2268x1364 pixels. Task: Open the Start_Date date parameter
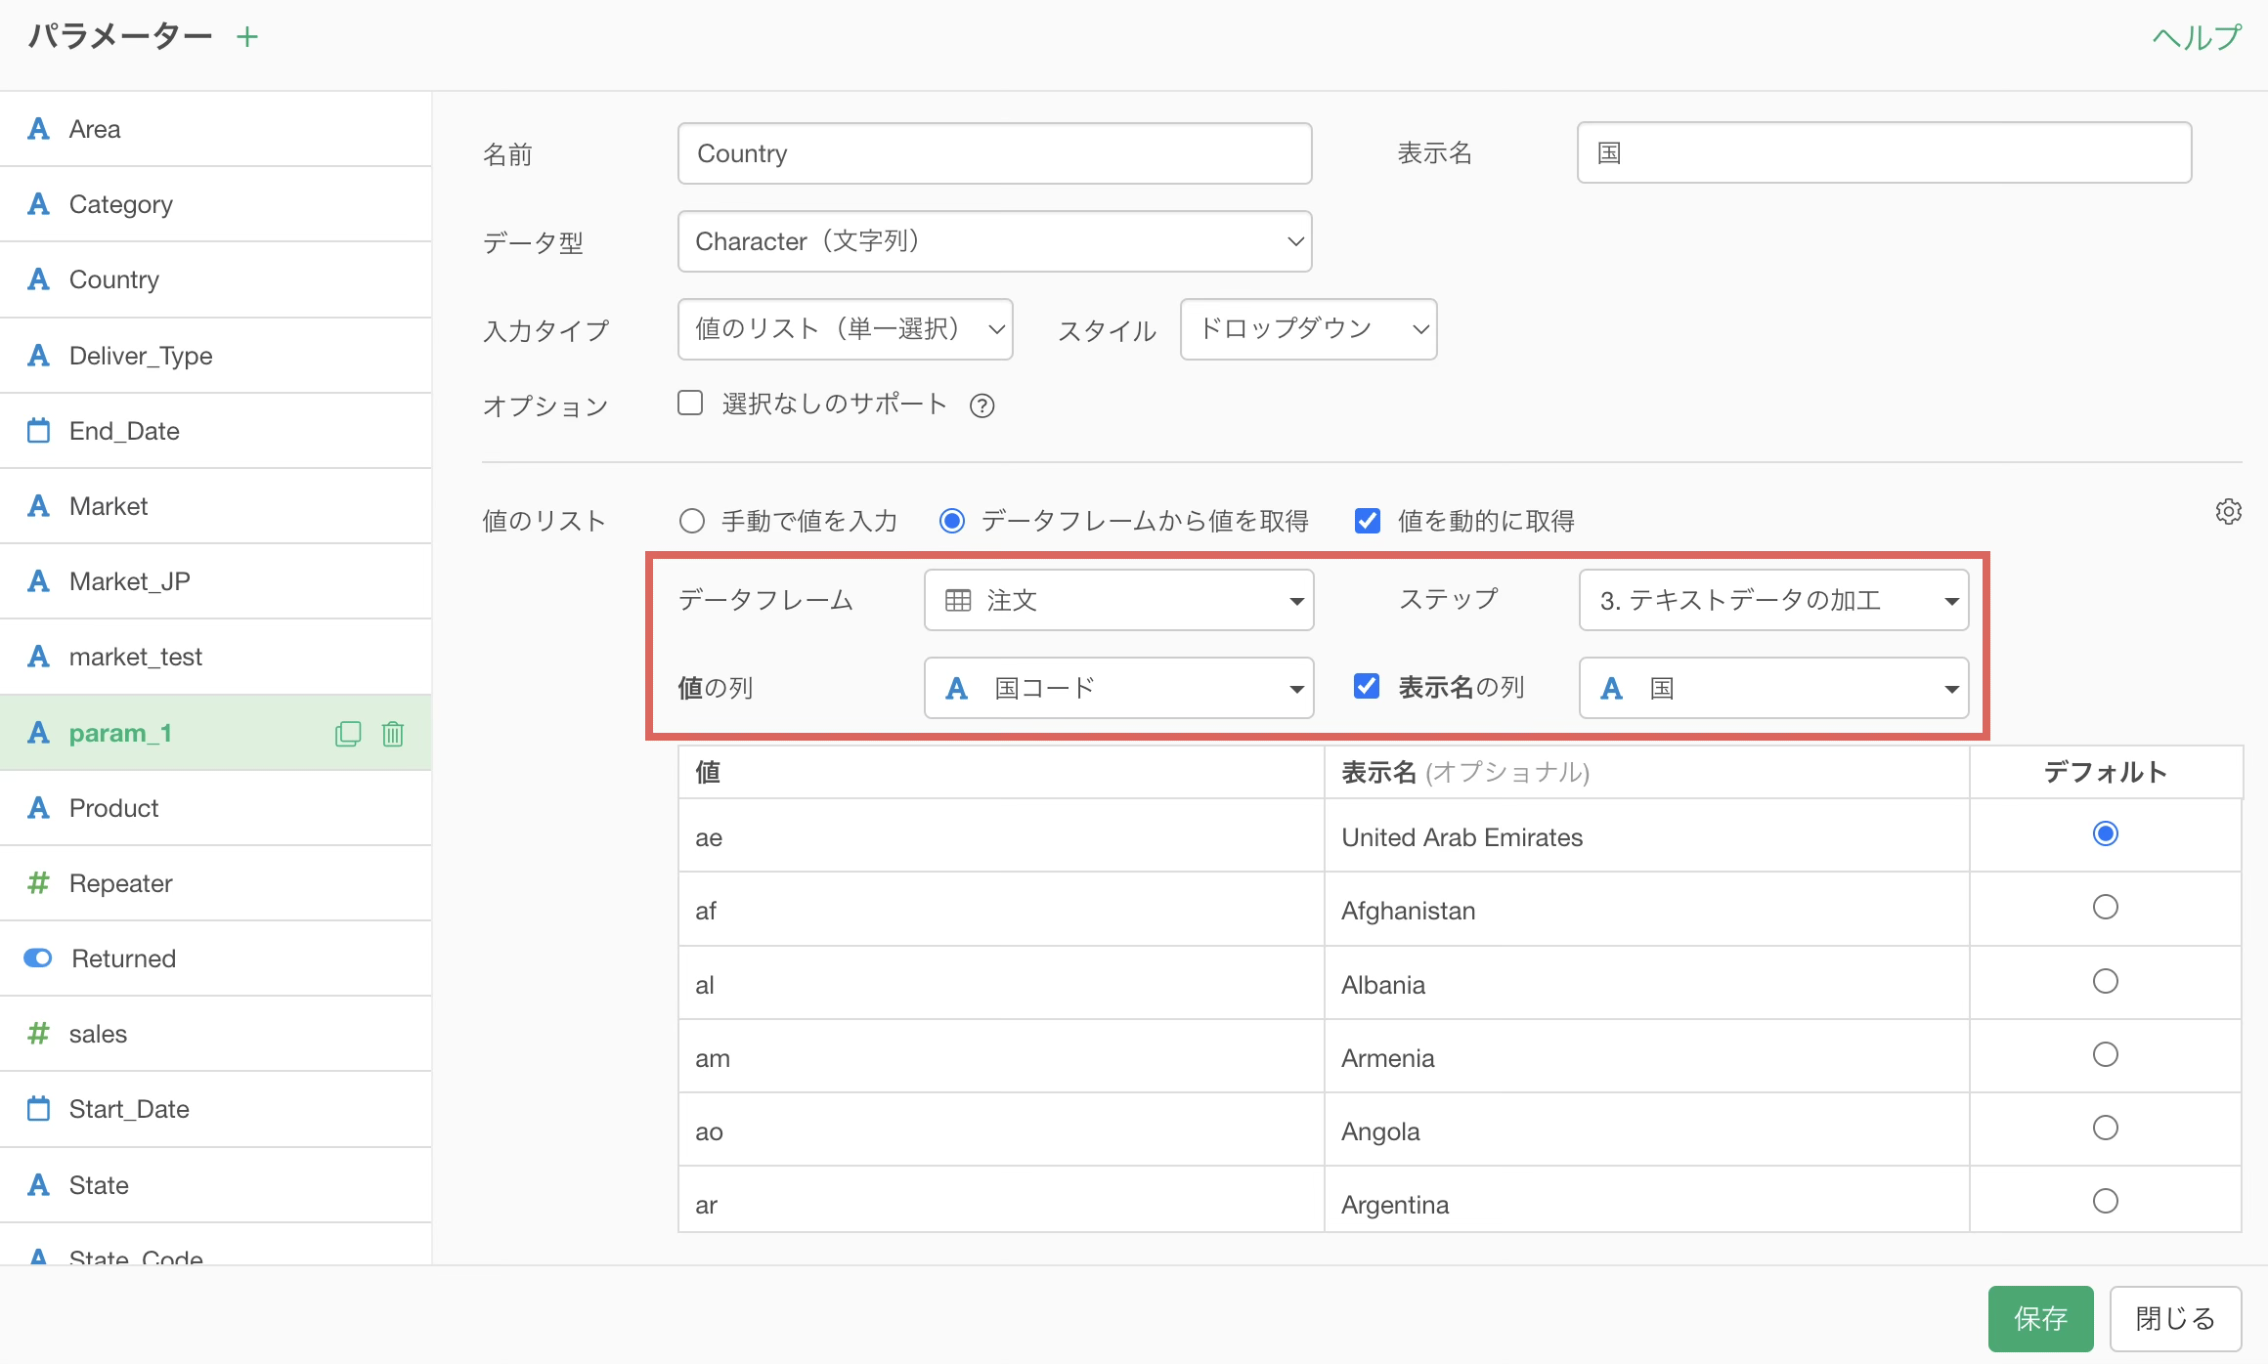tap(216, 1109)
